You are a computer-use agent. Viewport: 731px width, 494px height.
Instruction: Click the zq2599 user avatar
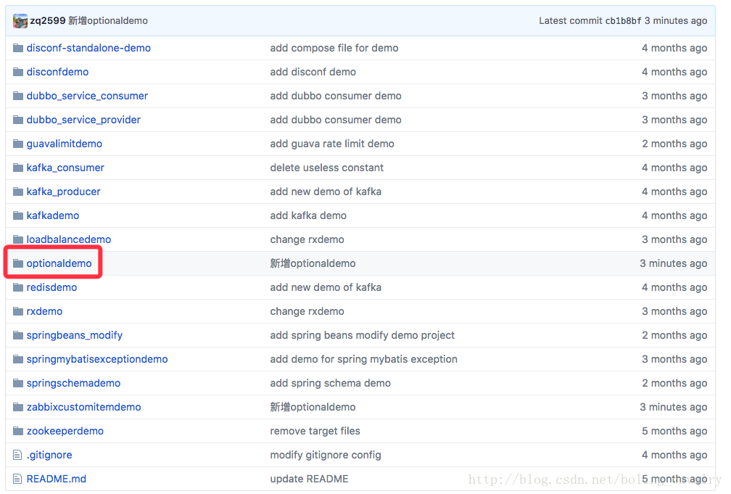click(20, 21)
